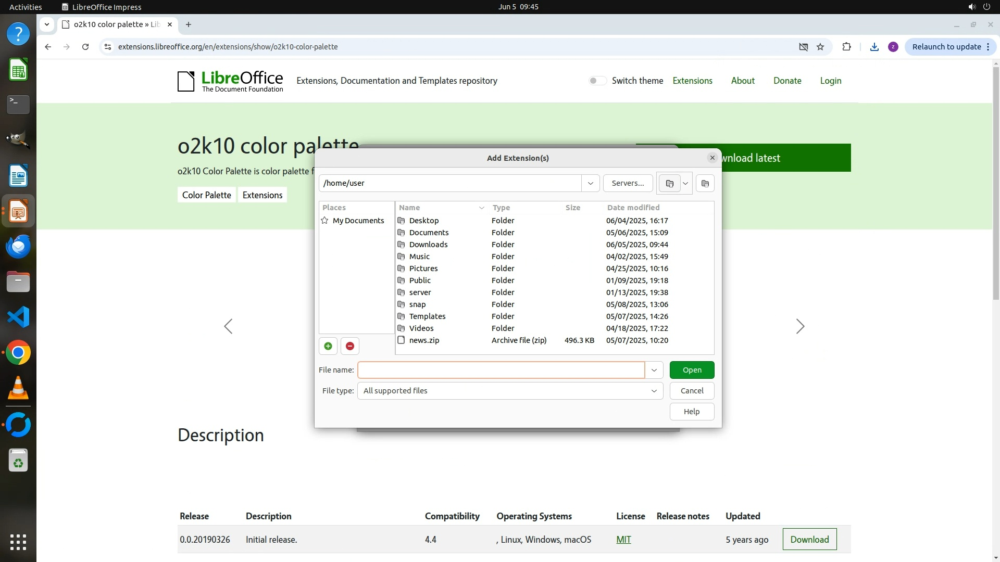Open the Extensions nav menu item
Viewport: 1000px width, 562px height.
coord(692,81)
